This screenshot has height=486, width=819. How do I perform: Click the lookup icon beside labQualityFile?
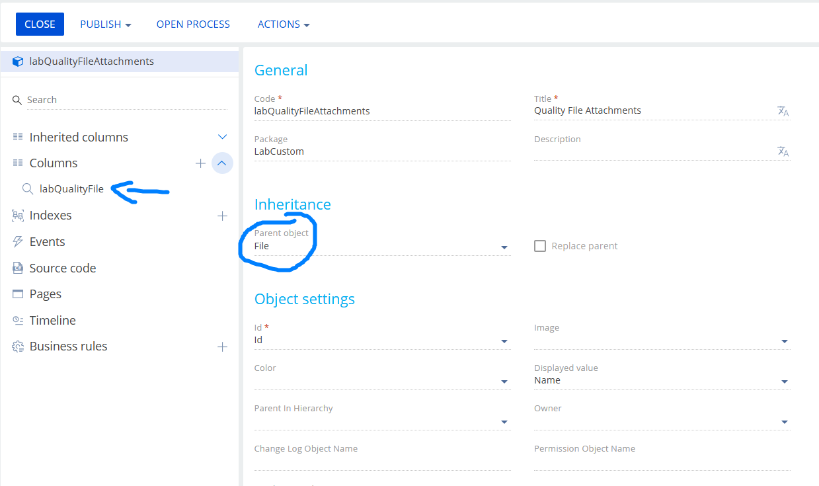tap(28, 188)
